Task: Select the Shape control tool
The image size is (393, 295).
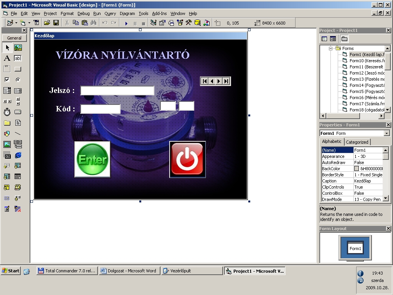Action: (7, 133)
